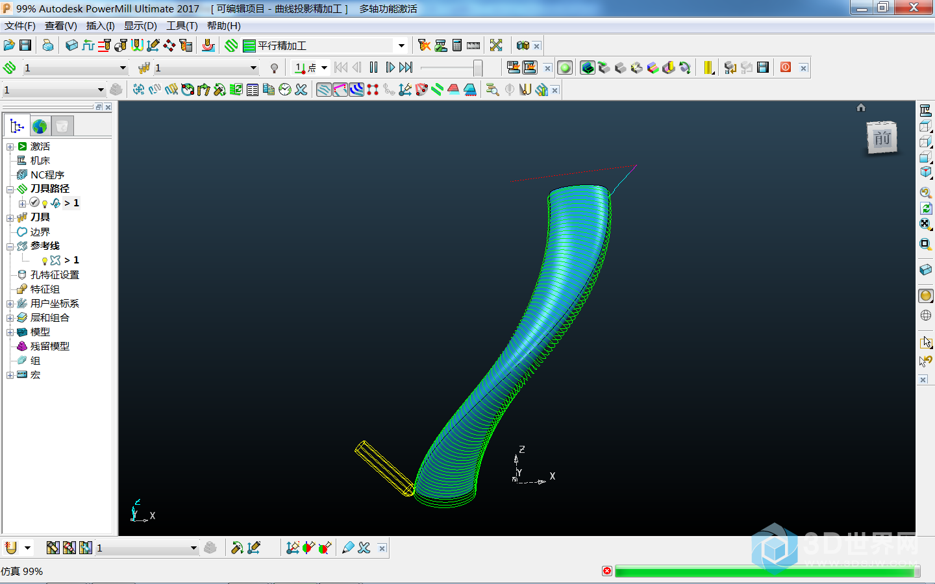
Task: Click the delete X icon in toolpath toolbar
Action: click(x=301, y=90)
